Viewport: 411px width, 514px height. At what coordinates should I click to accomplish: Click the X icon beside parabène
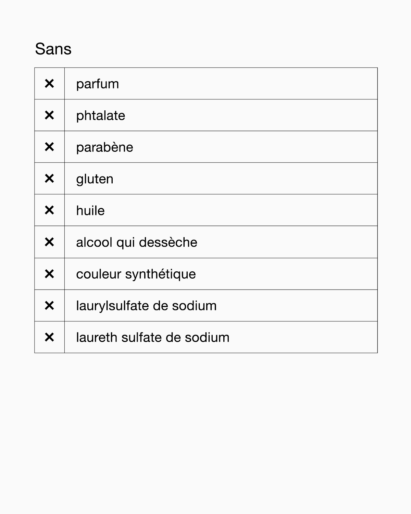49,147
